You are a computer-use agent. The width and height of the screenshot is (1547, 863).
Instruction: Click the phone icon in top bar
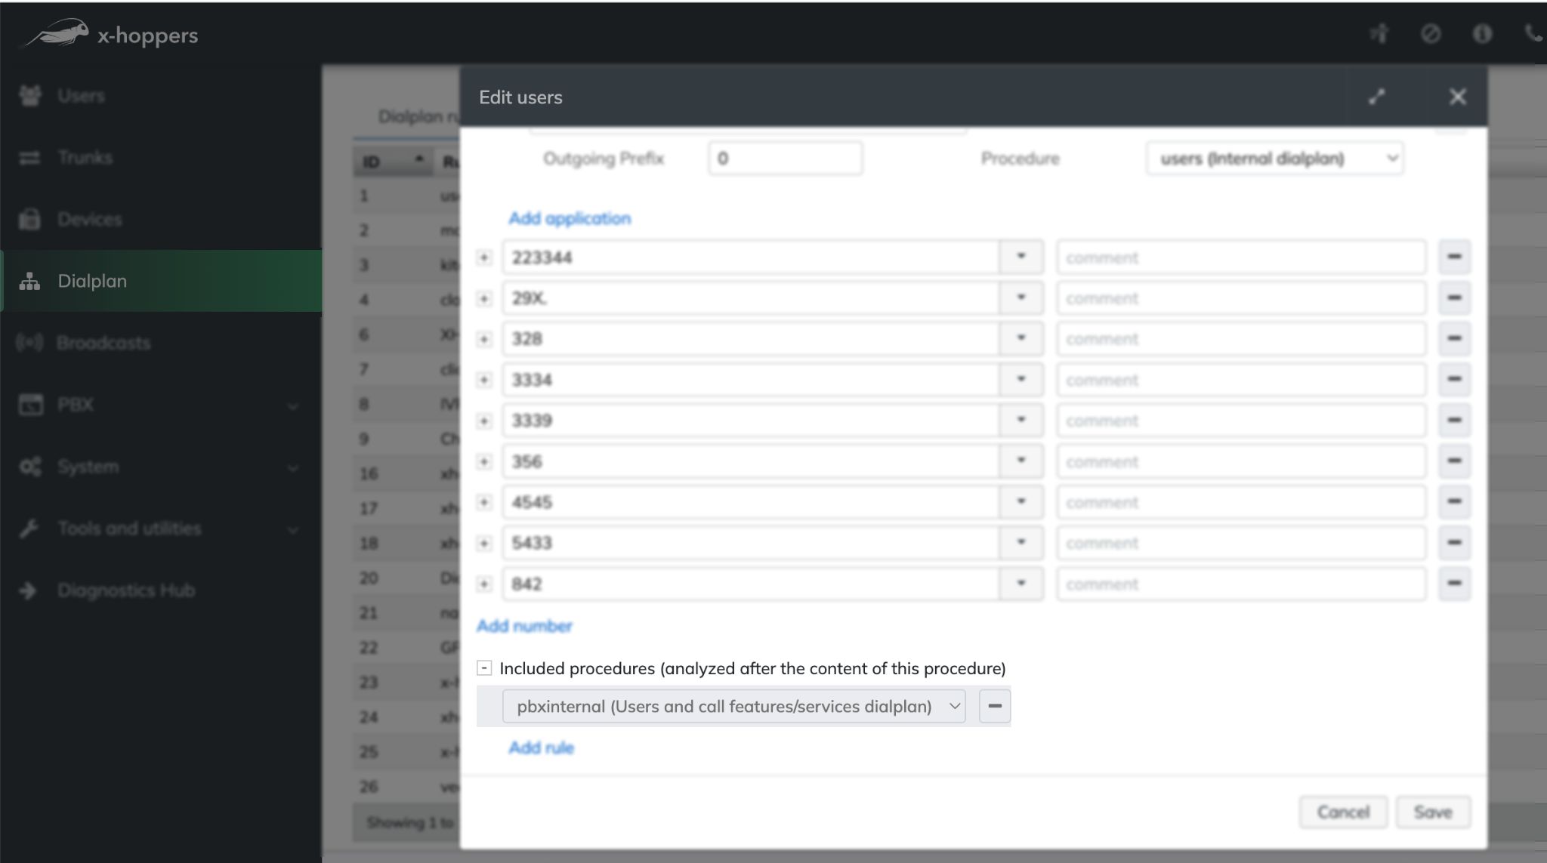point(1533,34)
